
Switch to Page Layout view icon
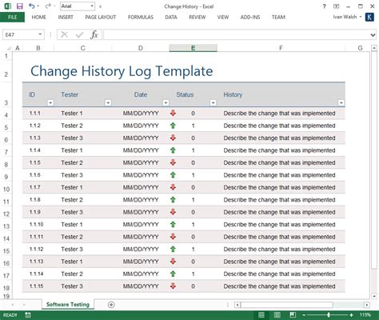[277, 315]
